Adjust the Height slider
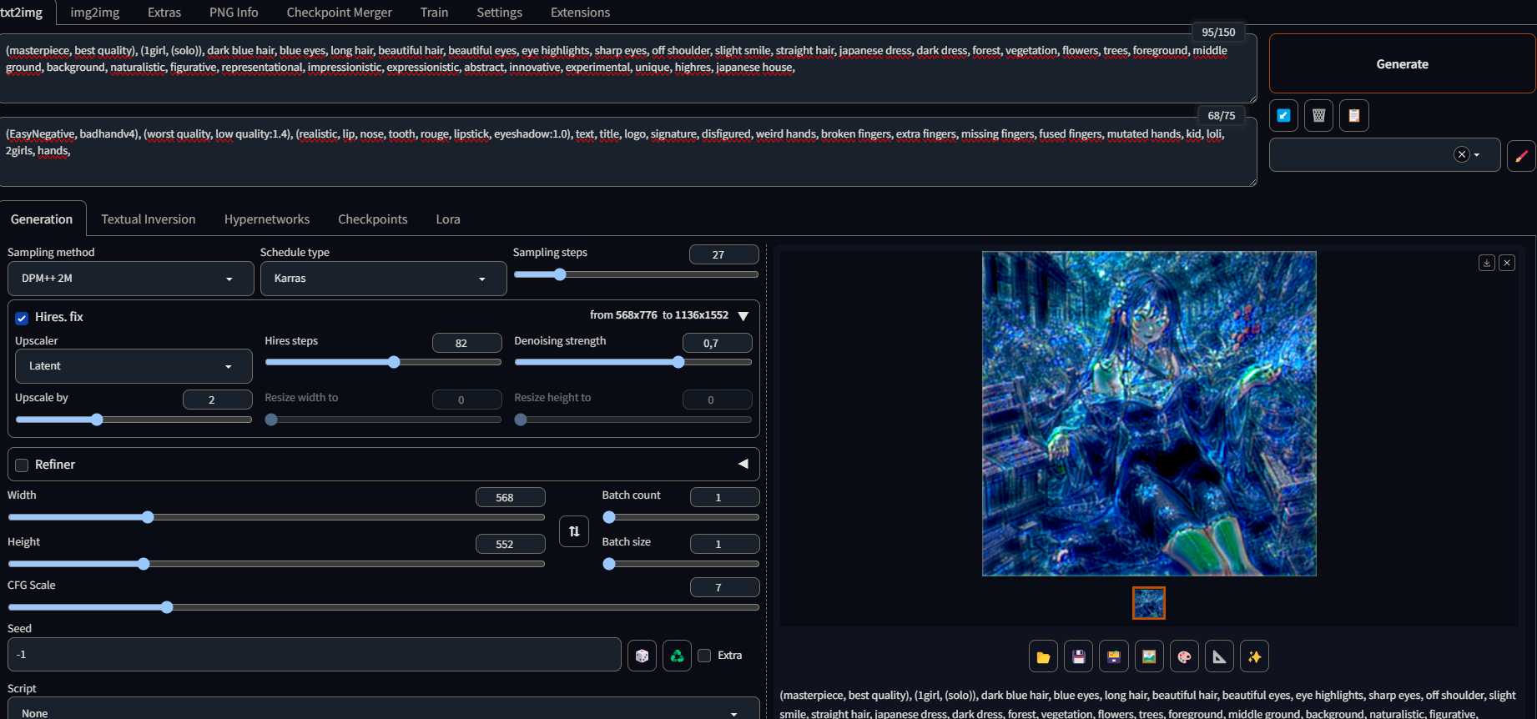 point(276,564)
